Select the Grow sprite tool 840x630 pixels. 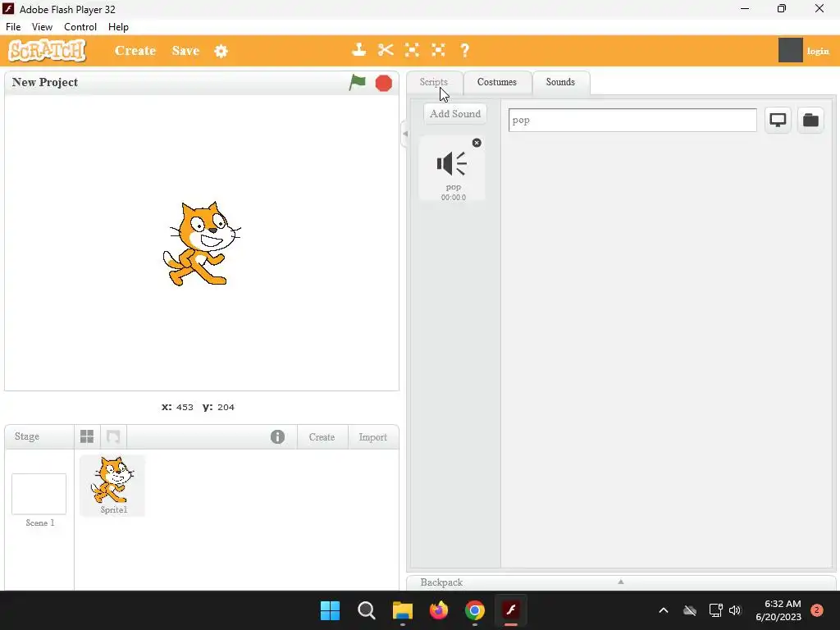[412, 50]
